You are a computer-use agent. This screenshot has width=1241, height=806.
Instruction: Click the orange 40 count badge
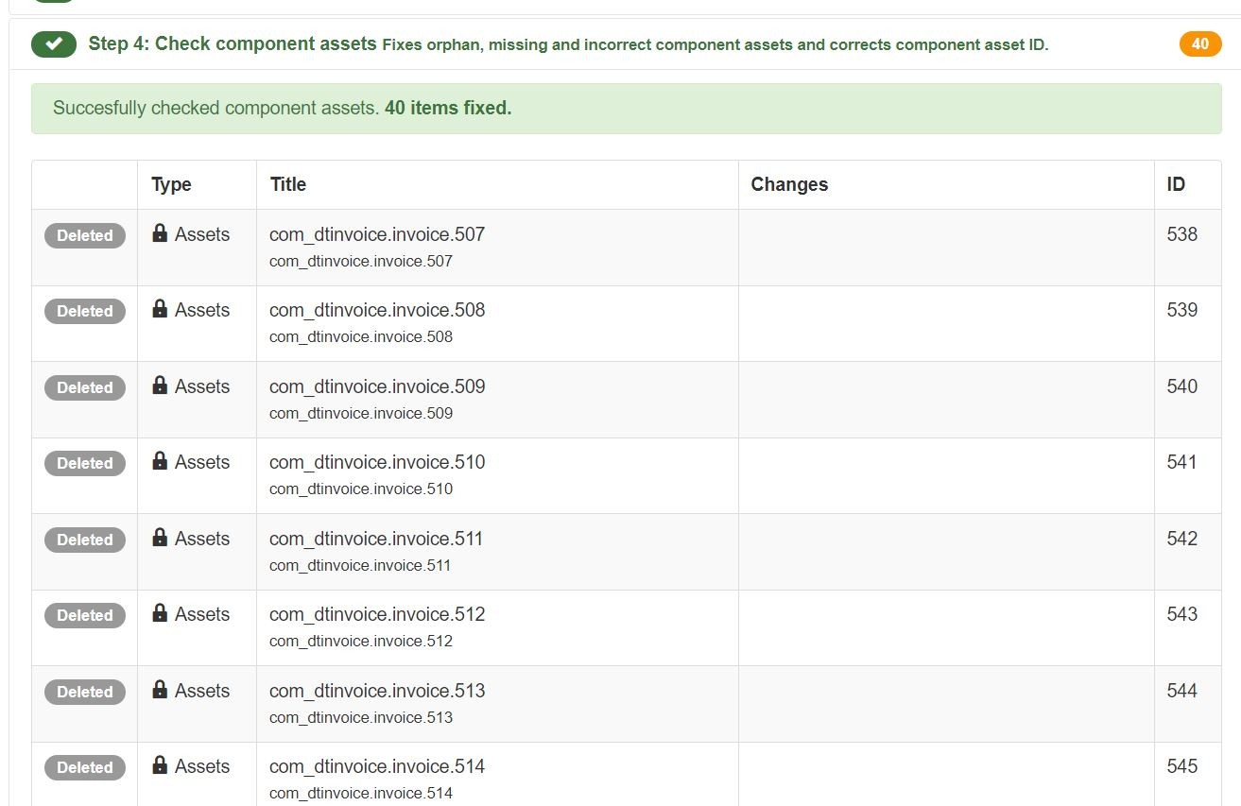(1199, 44)
